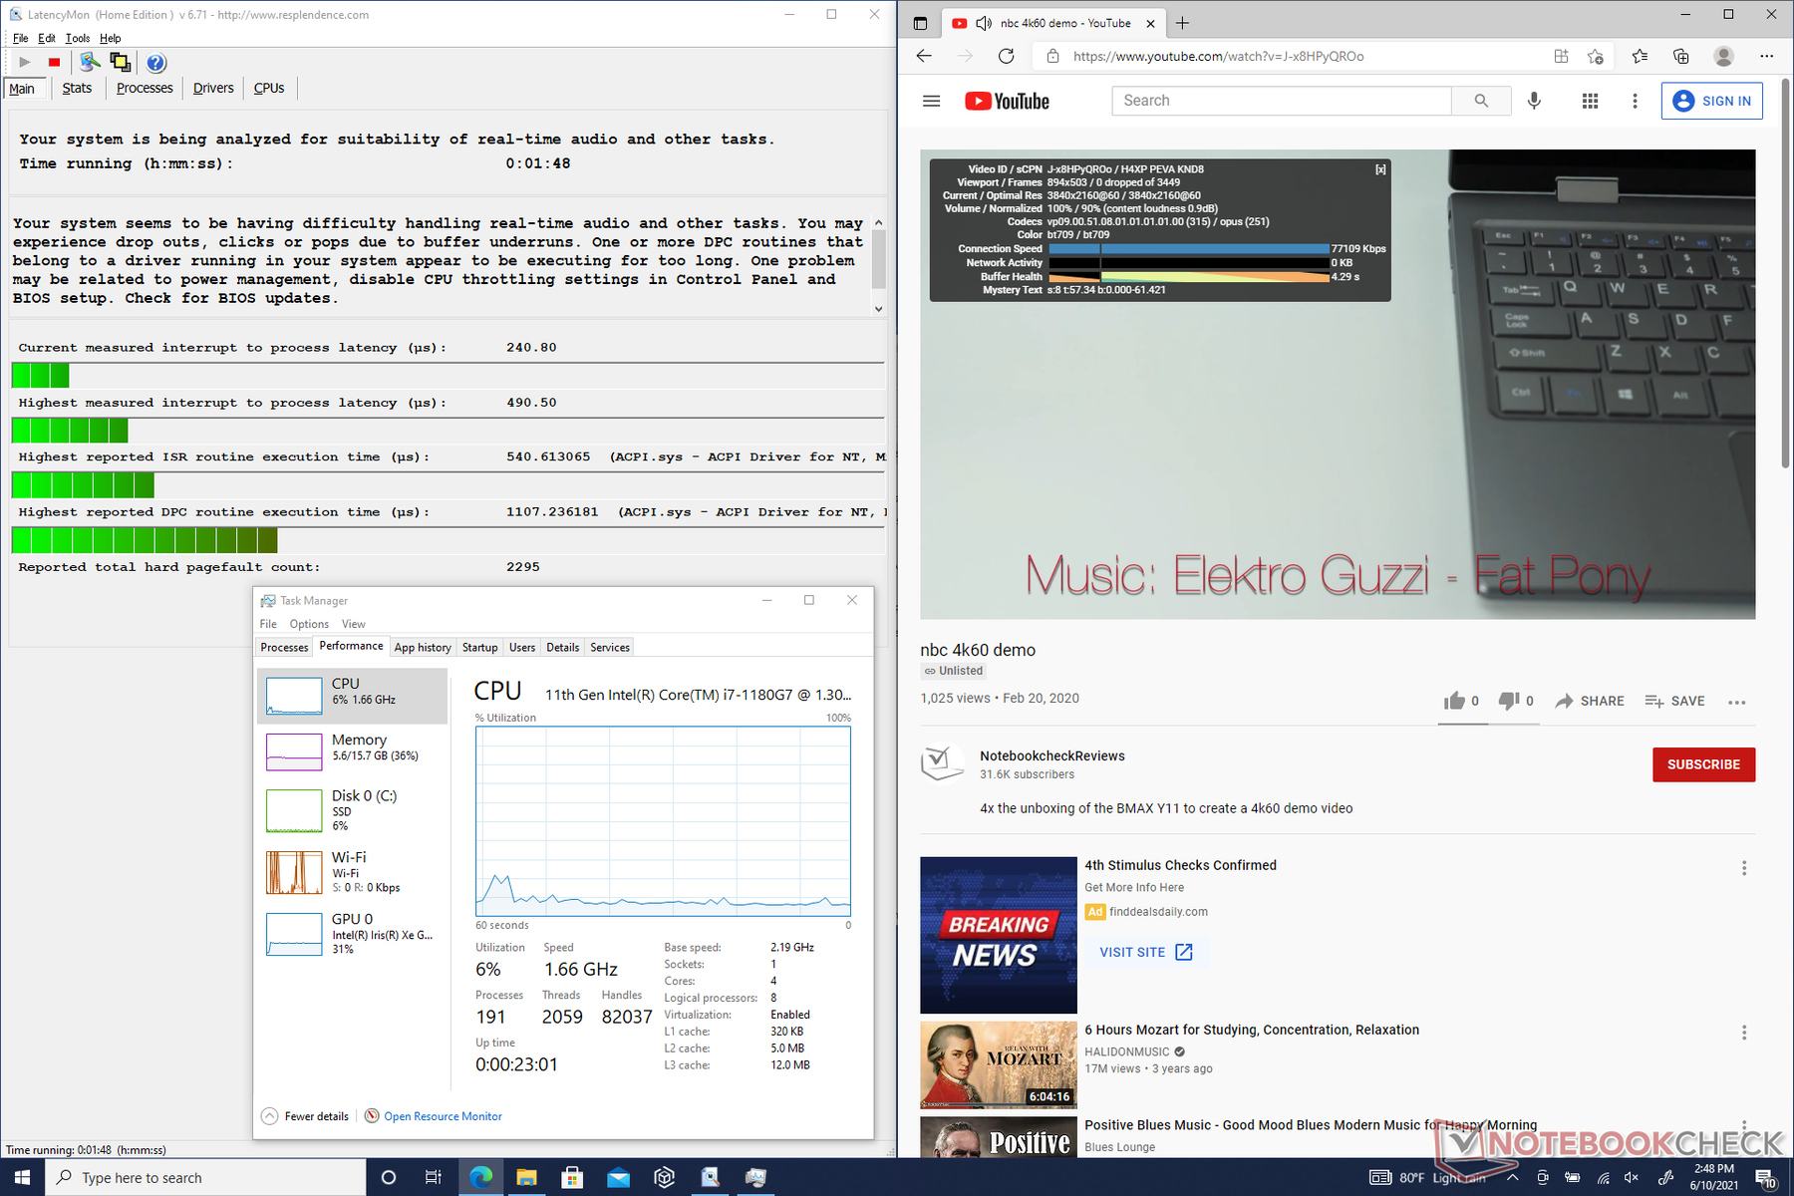Open the LatencyMon File menu

(x=20, y=38)
